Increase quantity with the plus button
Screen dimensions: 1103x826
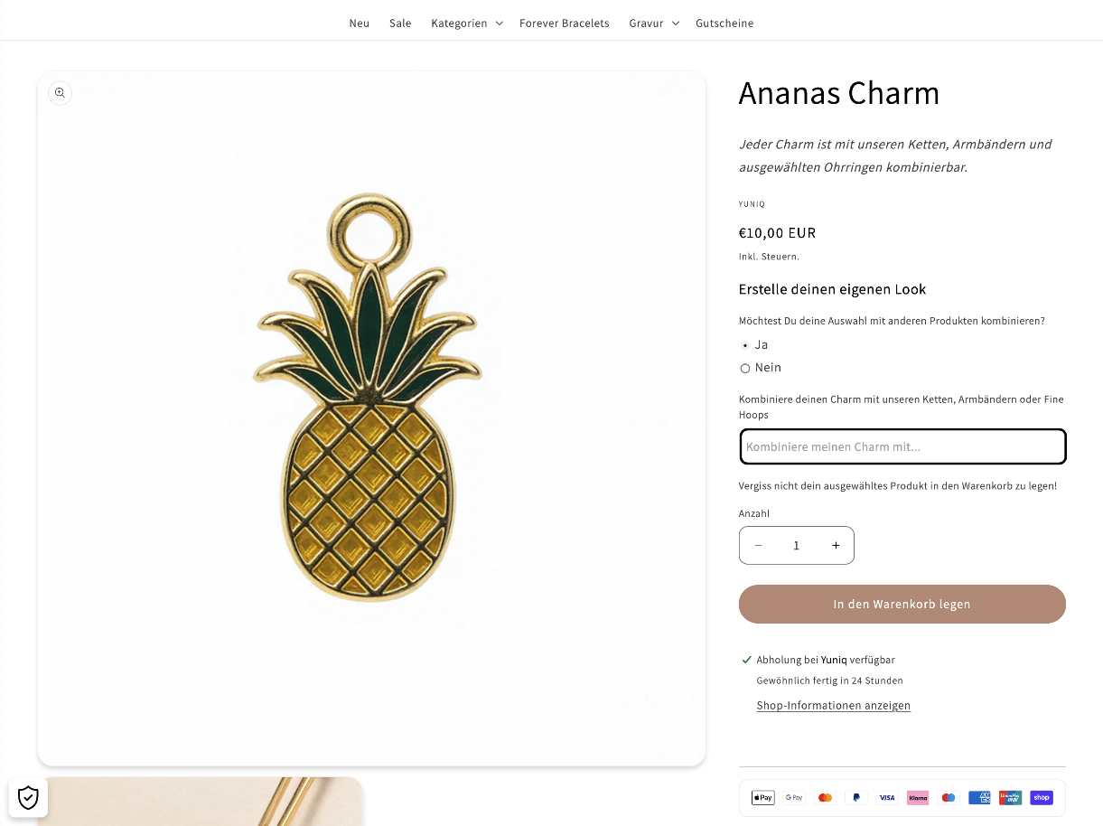click(x=836, y=546)
